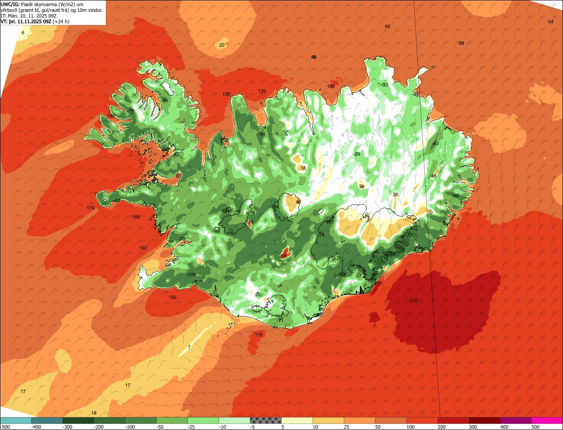Click the 'VT: þri. 11.11.2025 09Z (+24 h)' line
The image size is (563, 430).
click(35, 21)
